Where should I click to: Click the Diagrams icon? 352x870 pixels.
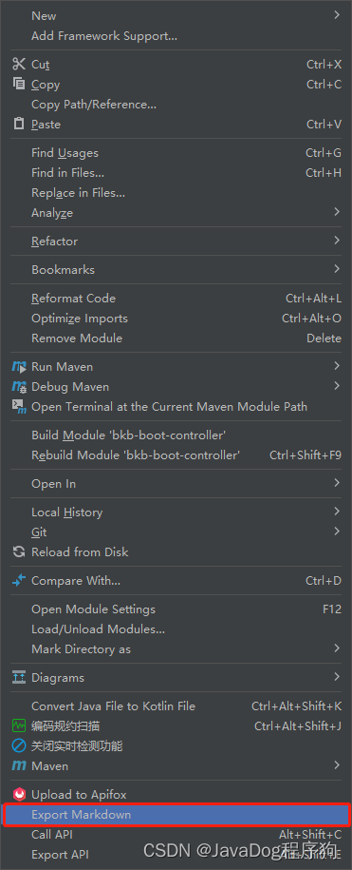pos(19,678)
